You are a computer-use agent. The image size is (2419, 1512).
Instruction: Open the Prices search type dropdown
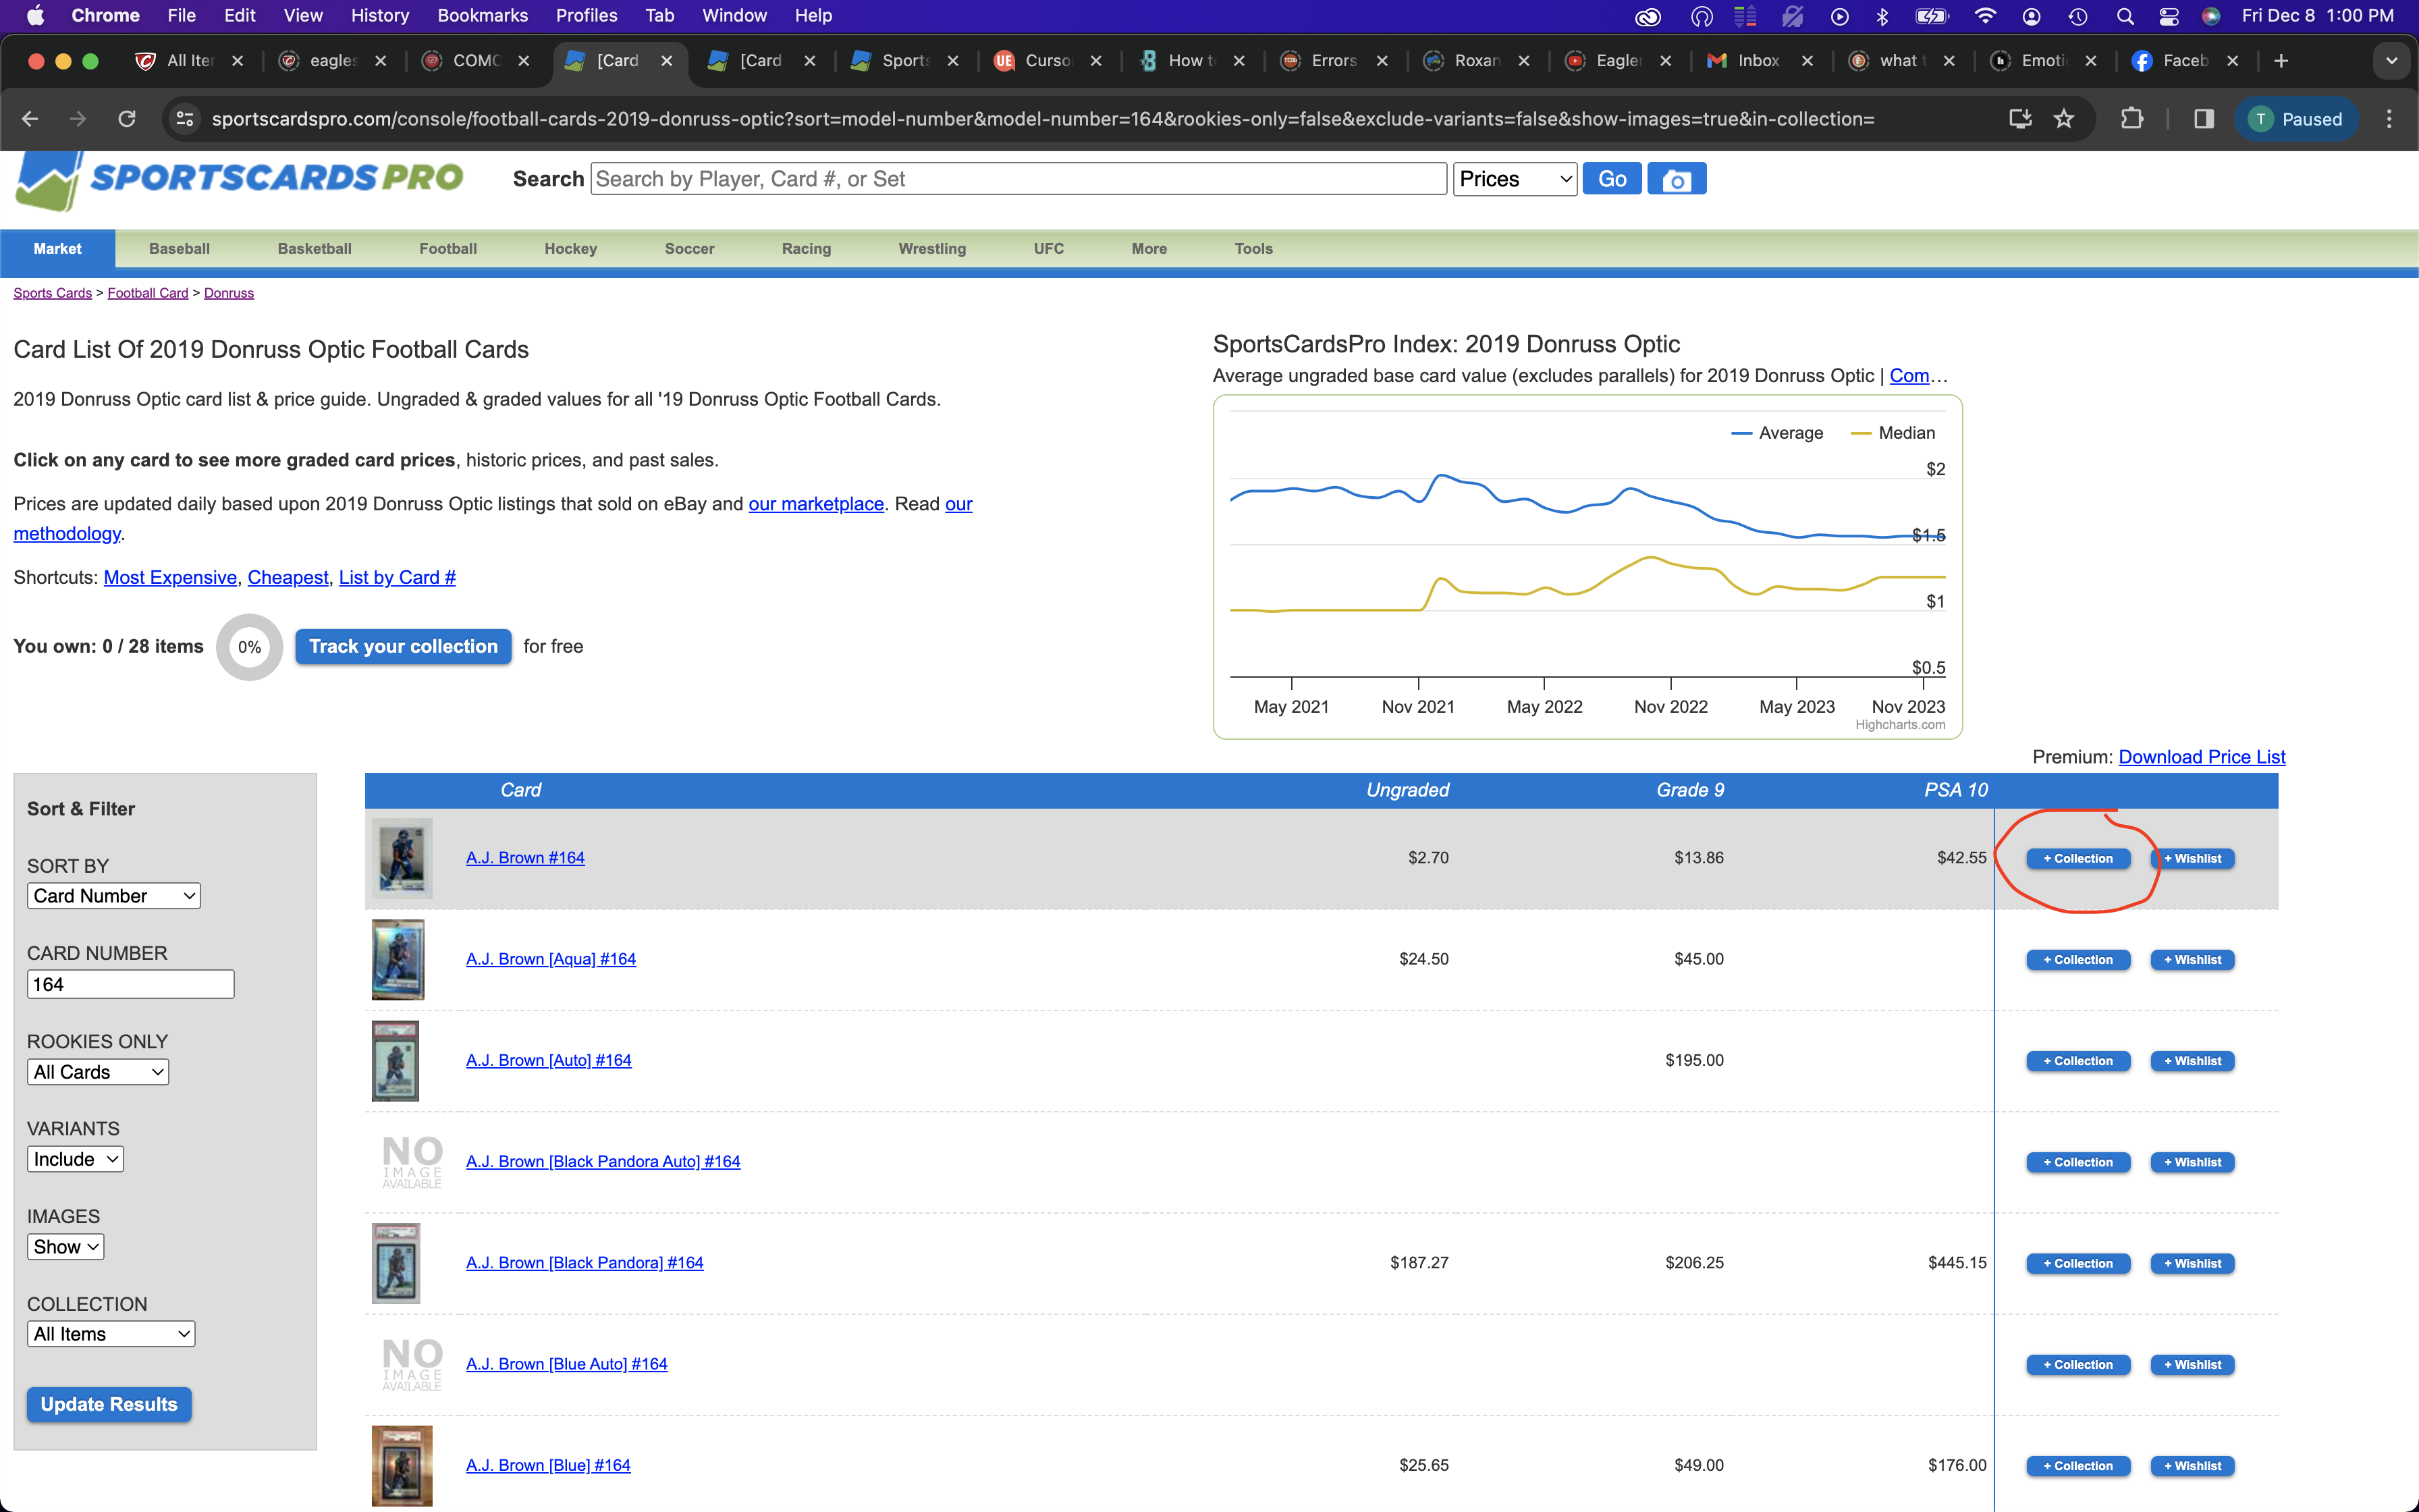click(x=1515, y=179)
